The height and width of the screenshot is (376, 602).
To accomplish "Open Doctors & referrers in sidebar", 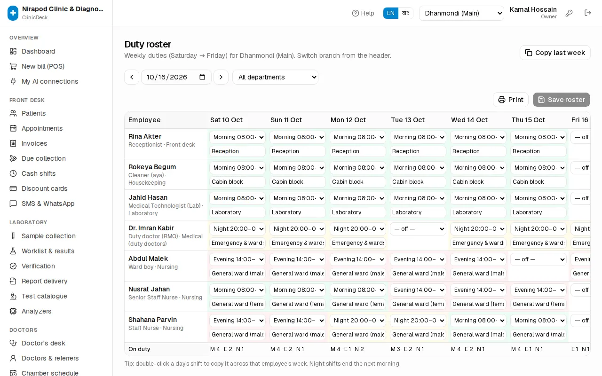I will [56, 358].
